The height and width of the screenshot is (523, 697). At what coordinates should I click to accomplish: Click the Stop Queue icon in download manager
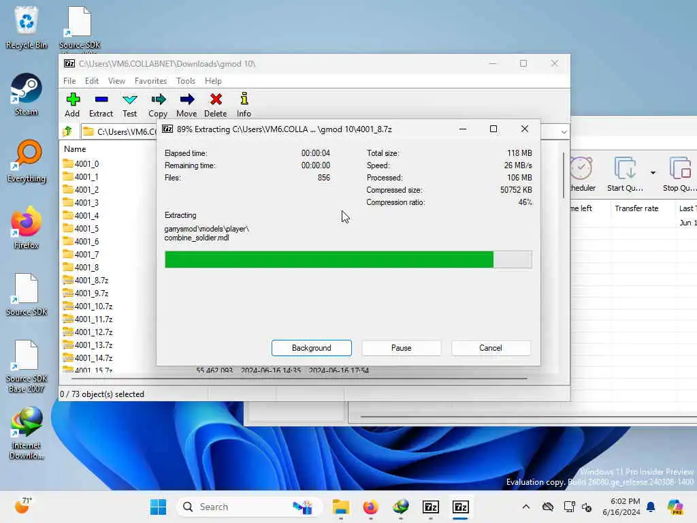click(x=679, y=174)
